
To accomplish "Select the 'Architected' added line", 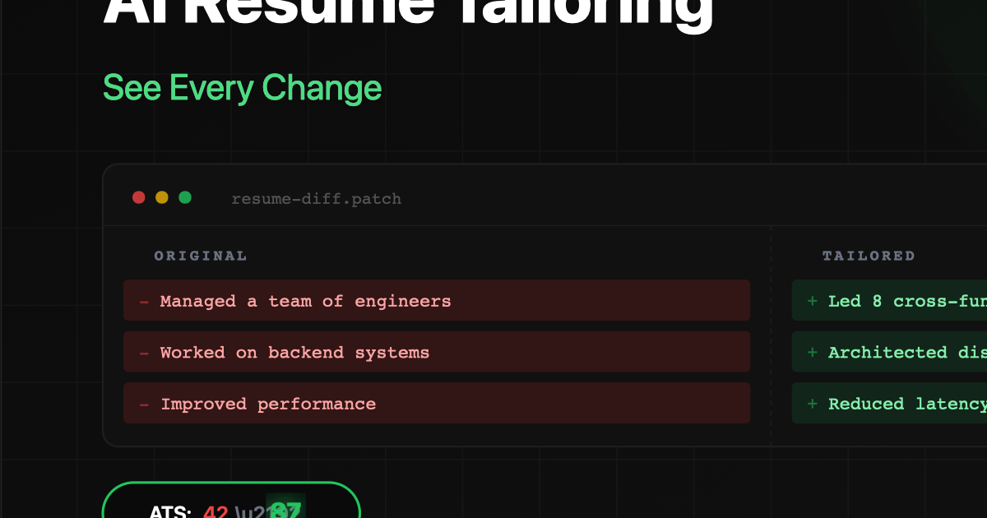I will [889, 352].
